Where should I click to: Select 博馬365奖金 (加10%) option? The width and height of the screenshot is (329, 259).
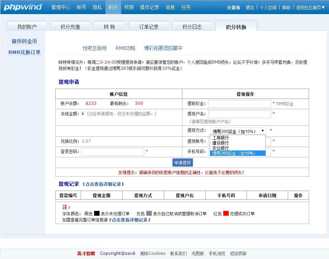coord(234,153)
